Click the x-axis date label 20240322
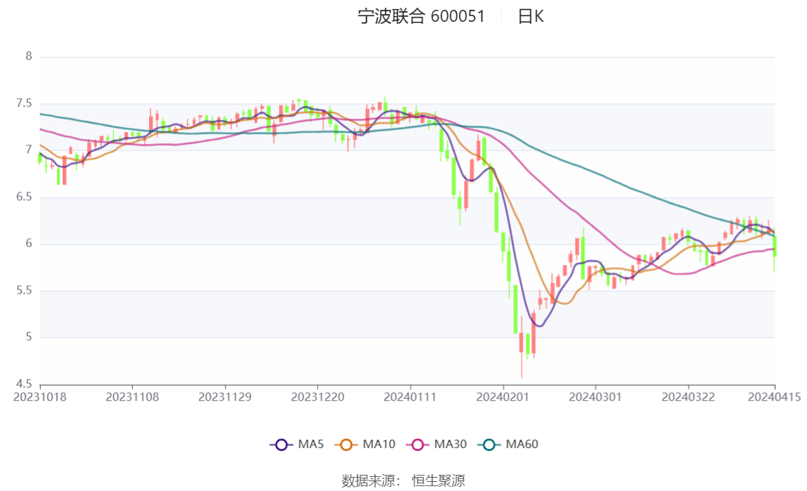The height and width of the screenshot is (491, 807). (688, 397)
